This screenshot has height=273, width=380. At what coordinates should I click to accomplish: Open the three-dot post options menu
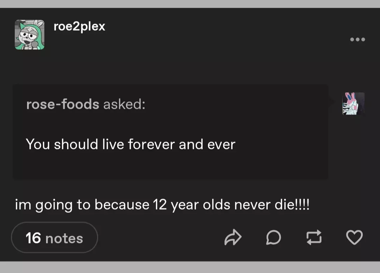(x=357, y=39)
